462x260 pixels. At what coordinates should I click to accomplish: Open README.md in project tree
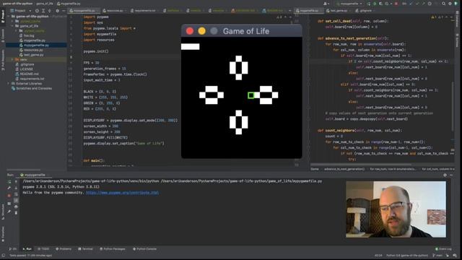(29, 74)
